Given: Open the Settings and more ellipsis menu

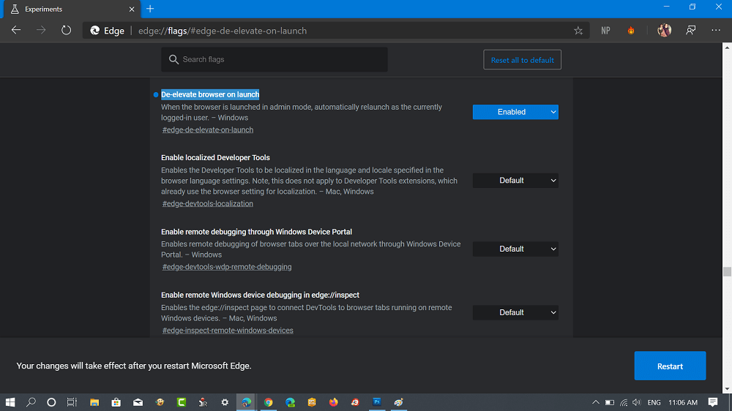Looking at the screenshot, I should [x=716, y=30].
